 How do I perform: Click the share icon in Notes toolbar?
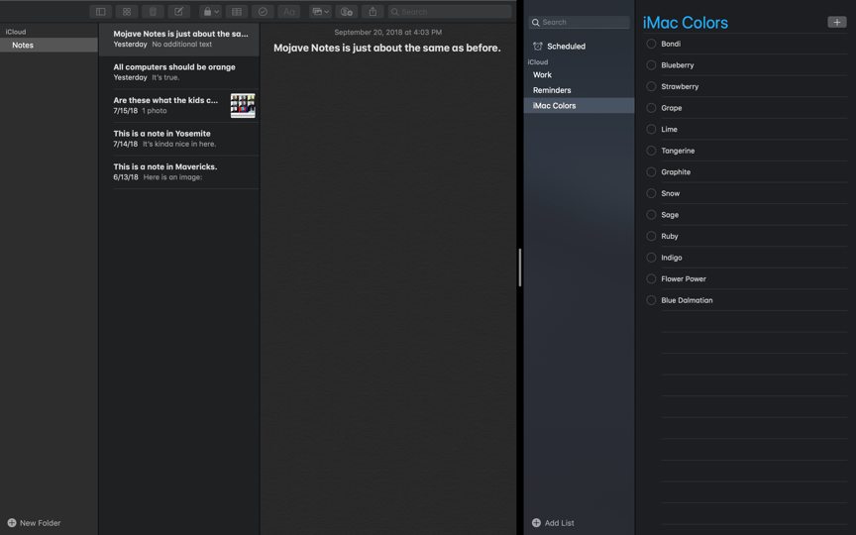pos(373,12)
